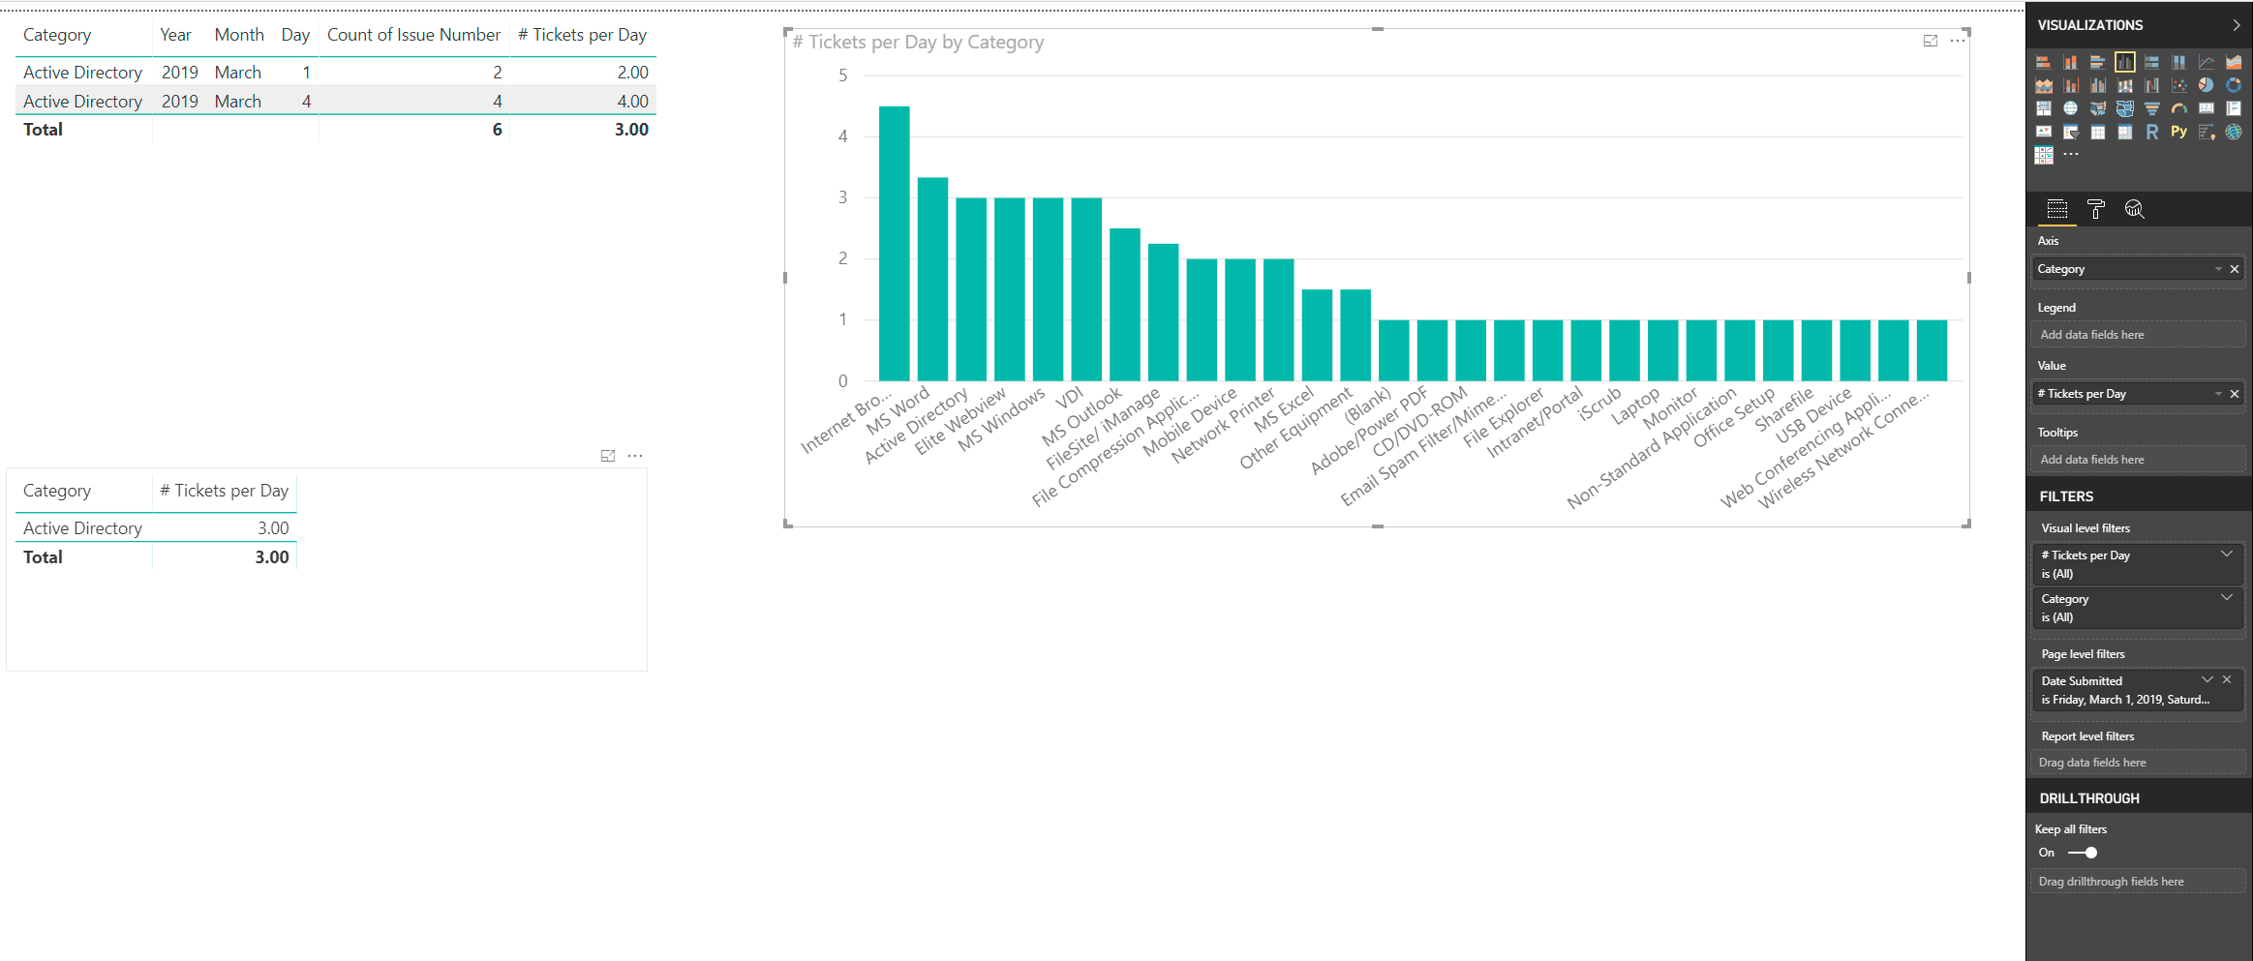This screenshot has height=961, width=2253.
Task: Sort top table by Year column
Action: point(175,35)
